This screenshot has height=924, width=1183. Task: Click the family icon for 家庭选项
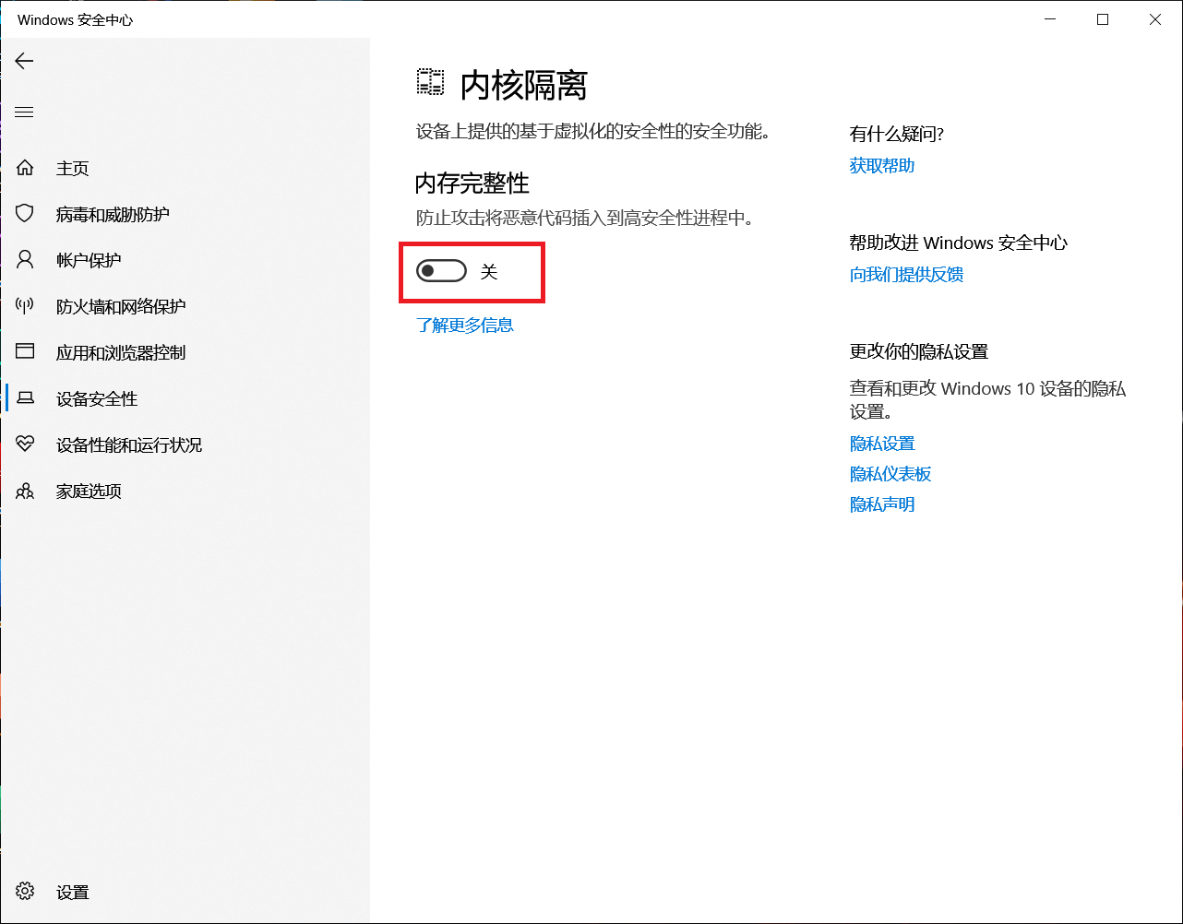(25, 491)
